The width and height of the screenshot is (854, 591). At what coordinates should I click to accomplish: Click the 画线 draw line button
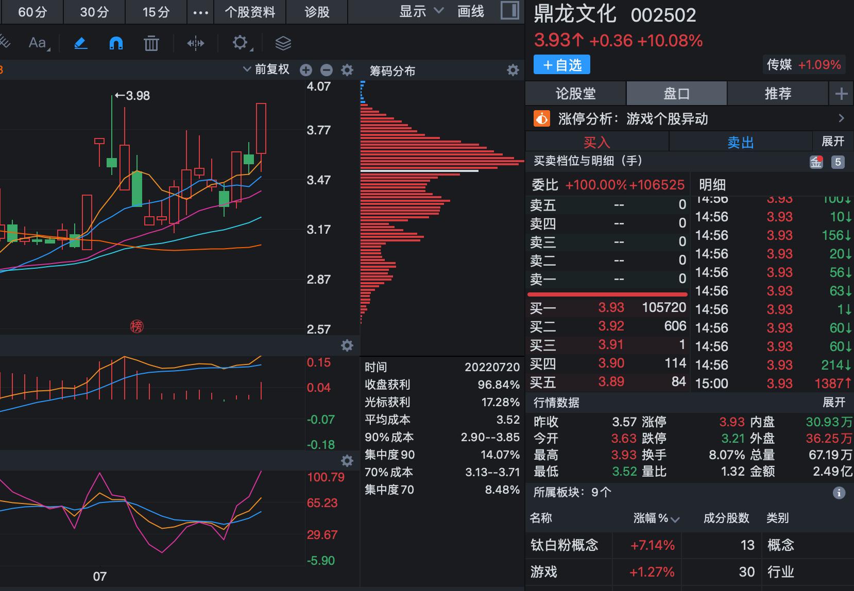471,11
